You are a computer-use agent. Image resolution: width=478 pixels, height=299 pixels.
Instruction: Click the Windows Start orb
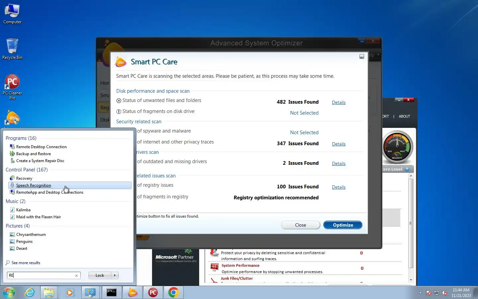pos(9,293)
